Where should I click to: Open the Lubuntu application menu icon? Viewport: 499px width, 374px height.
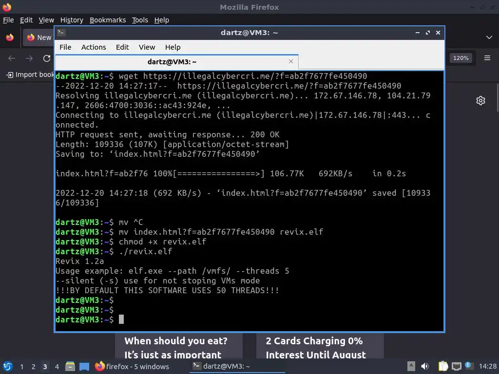(8, 366)
